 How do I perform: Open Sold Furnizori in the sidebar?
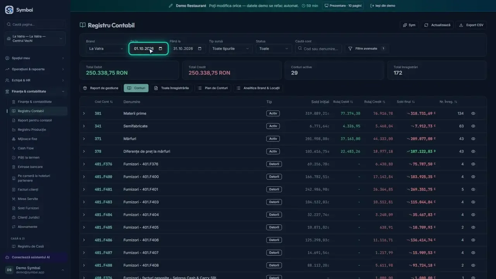28,208
